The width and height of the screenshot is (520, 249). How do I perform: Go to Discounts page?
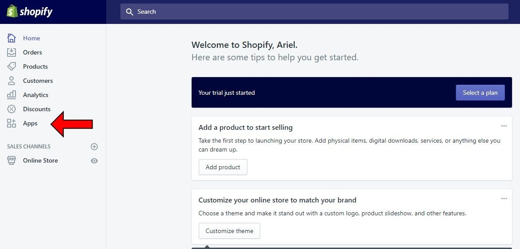pyautogui.click(x=37, y=109)
